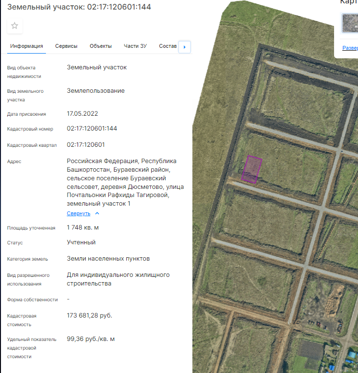
Task: Click the Кадастровый квартал value 02:17:120601
Action: coord(86,145)
